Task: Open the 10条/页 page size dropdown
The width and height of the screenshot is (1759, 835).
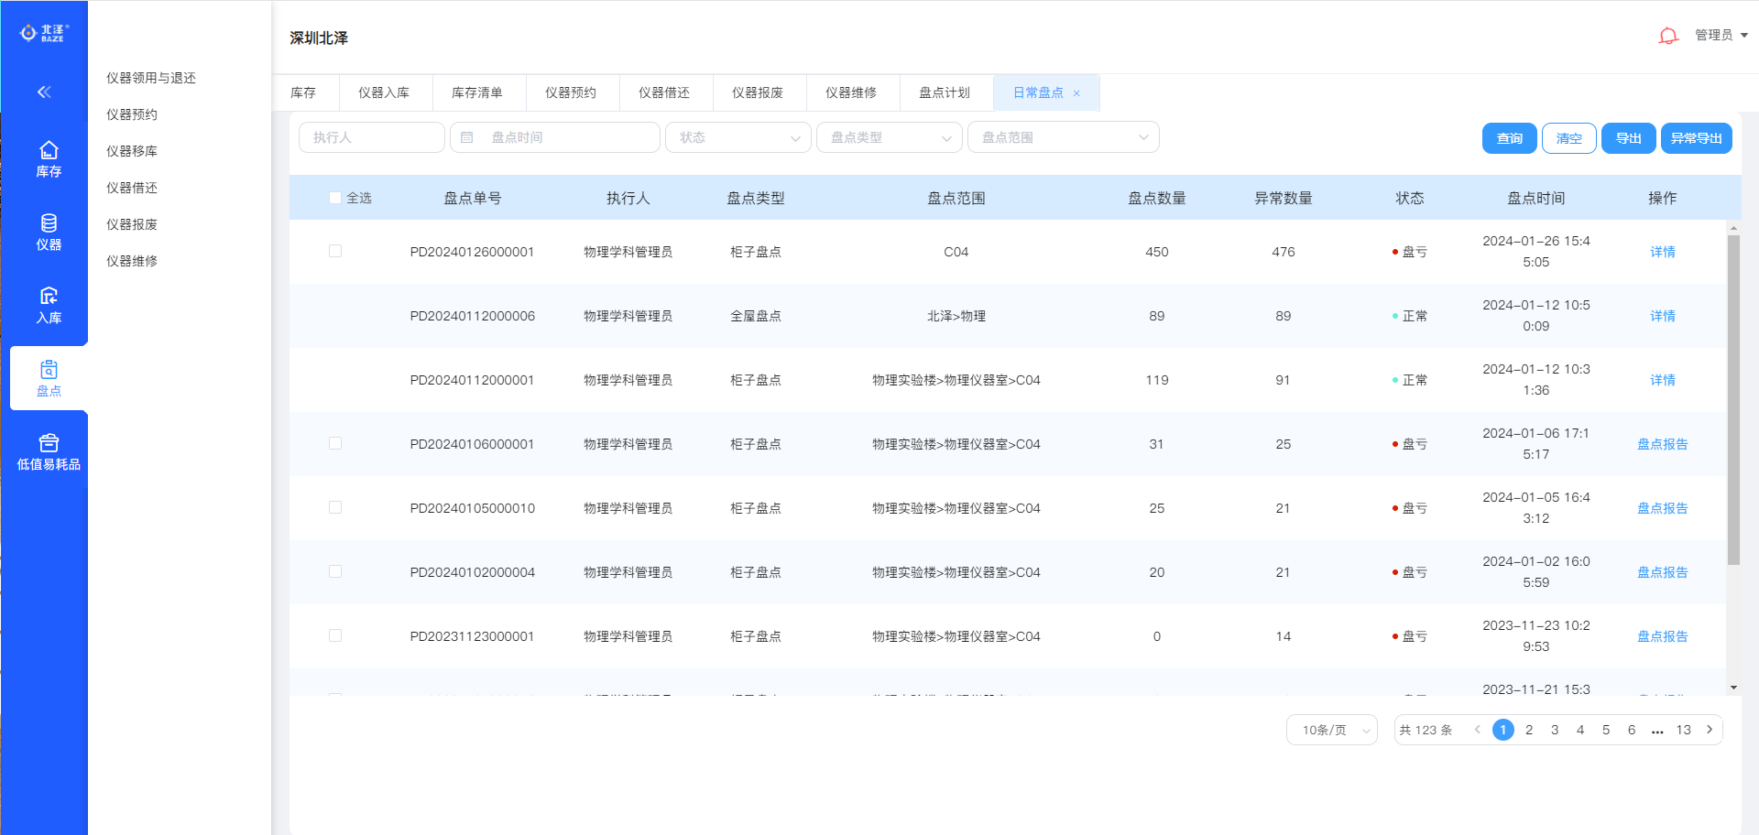Action: coord(1331,730)
